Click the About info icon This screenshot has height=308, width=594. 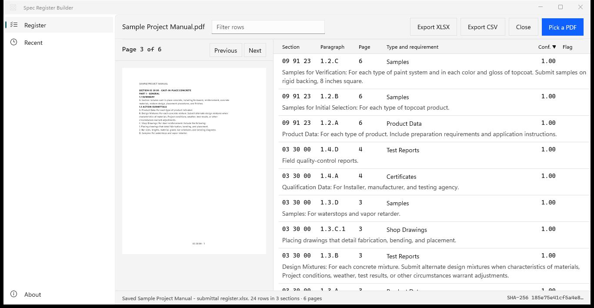coord(14,294)
